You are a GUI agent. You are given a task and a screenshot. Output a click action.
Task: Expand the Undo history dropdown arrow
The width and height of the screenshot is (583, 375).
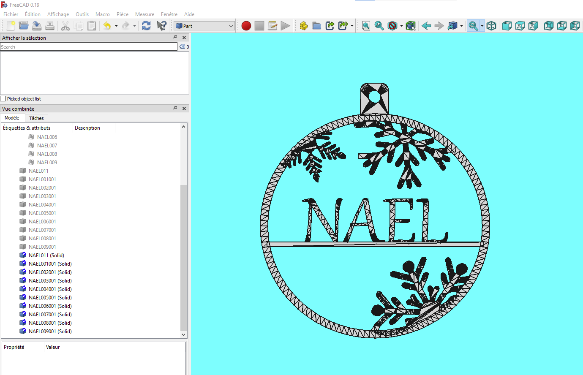[116, 26]
